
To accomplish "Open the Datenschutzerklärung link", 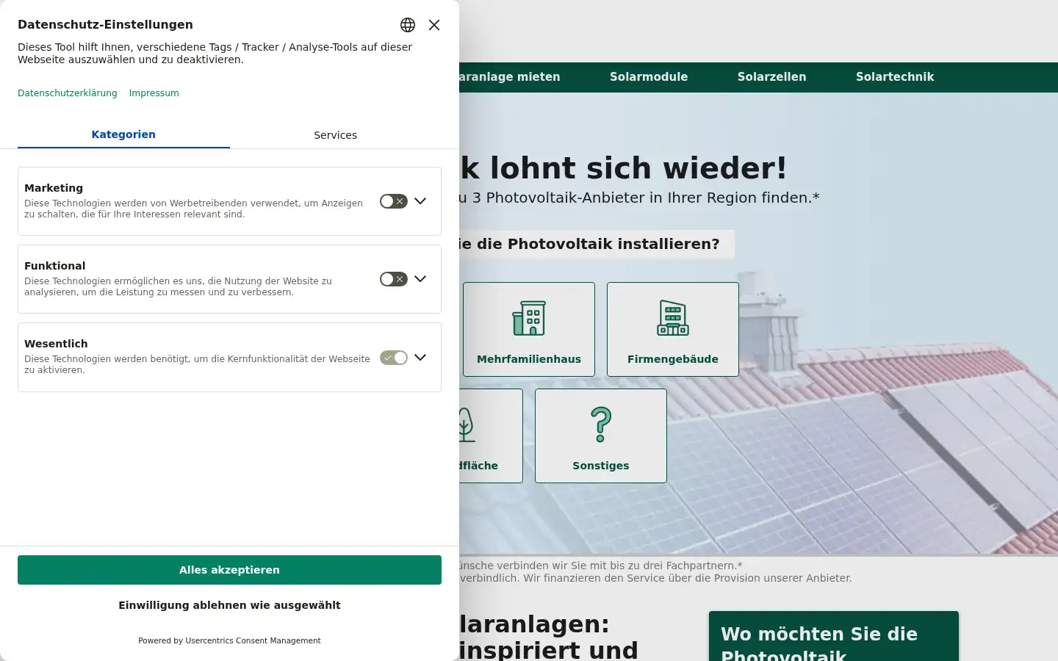I will [68, 93].
